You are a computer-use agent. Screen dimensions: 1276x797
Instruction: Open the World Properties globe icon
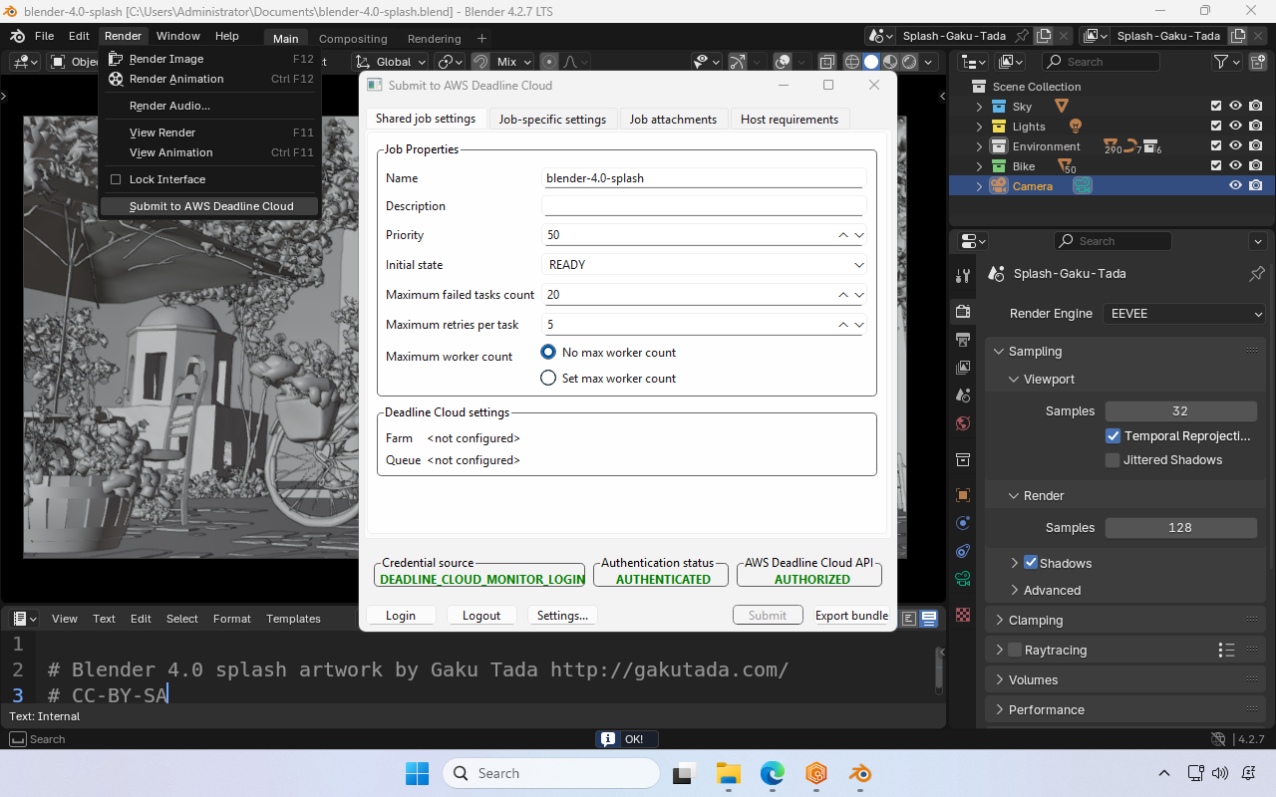click(962, 422)
